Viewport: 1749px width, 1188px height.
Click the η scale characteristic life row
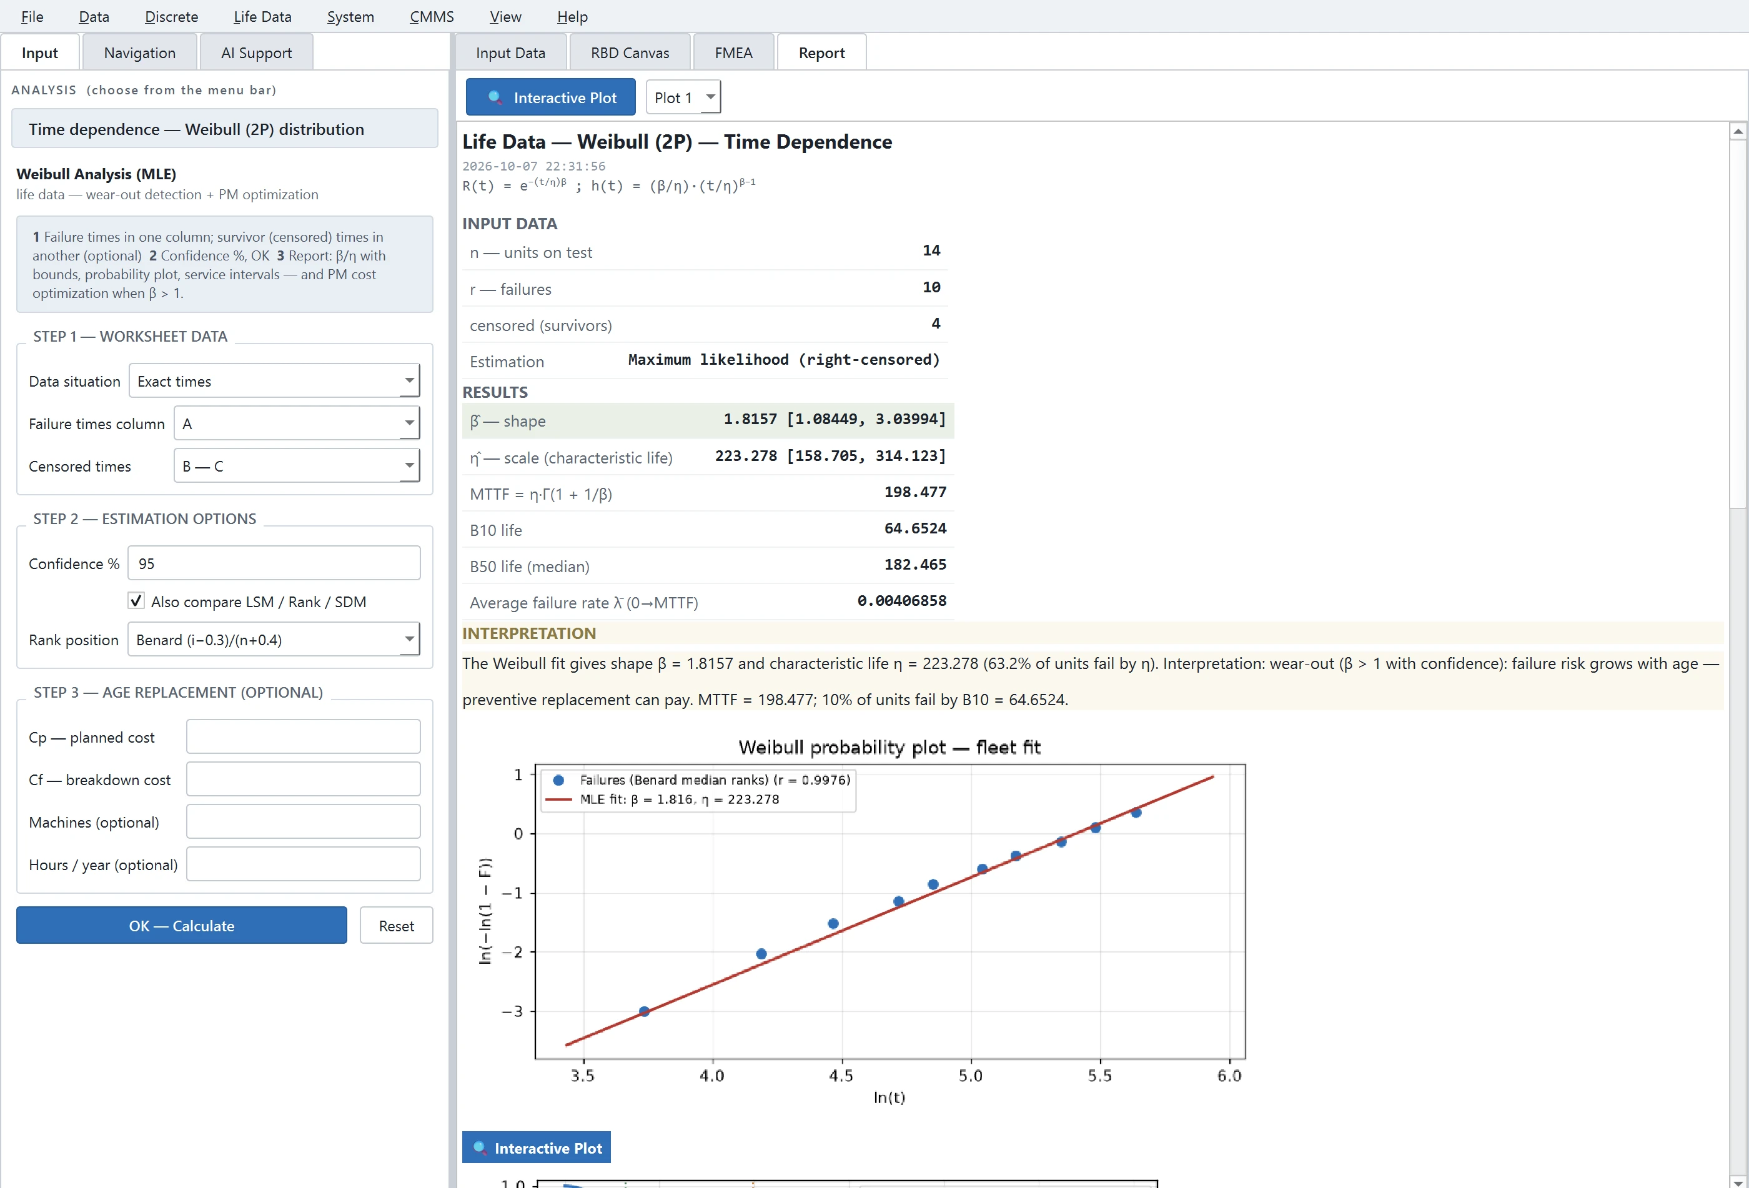(708, 457)
